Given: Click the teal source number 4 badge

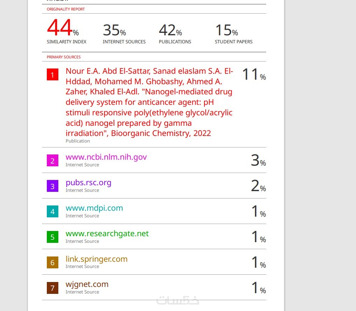Looking at the screenshot, I should (52, 211).
